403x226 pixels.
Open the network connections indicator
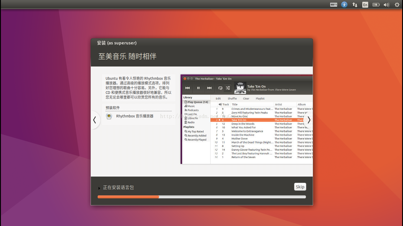pyautogui.click(x=355, y=5)
